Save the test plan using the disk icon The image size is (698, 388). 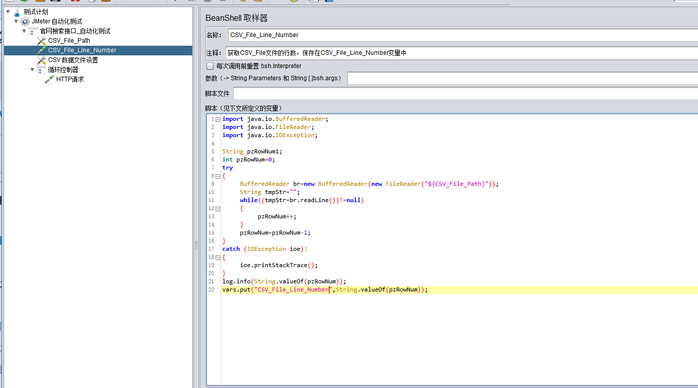(x=54, y=3)
